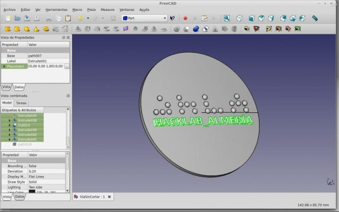Image resolution: width=339 pixels, height=212 pixels.
Task: Create a Cylinder primitive
Action: [17, 29]
